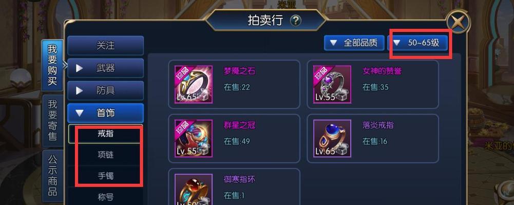
Task: Select 称号 subcategory
Action: 106,197
